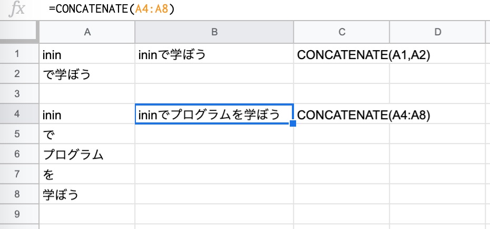Click cell B1 with ininで学ぼう
Viewport: 490px width, 229px height.
point(214,54)
